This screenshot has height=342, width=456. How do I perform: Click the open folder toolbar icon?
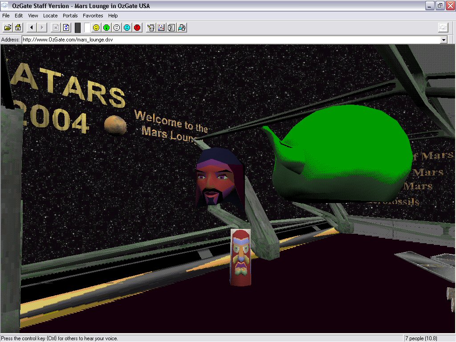(x=8, y=28)
